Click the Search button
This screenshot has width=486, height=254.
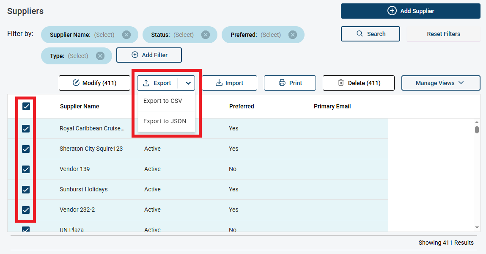point(371,34)
